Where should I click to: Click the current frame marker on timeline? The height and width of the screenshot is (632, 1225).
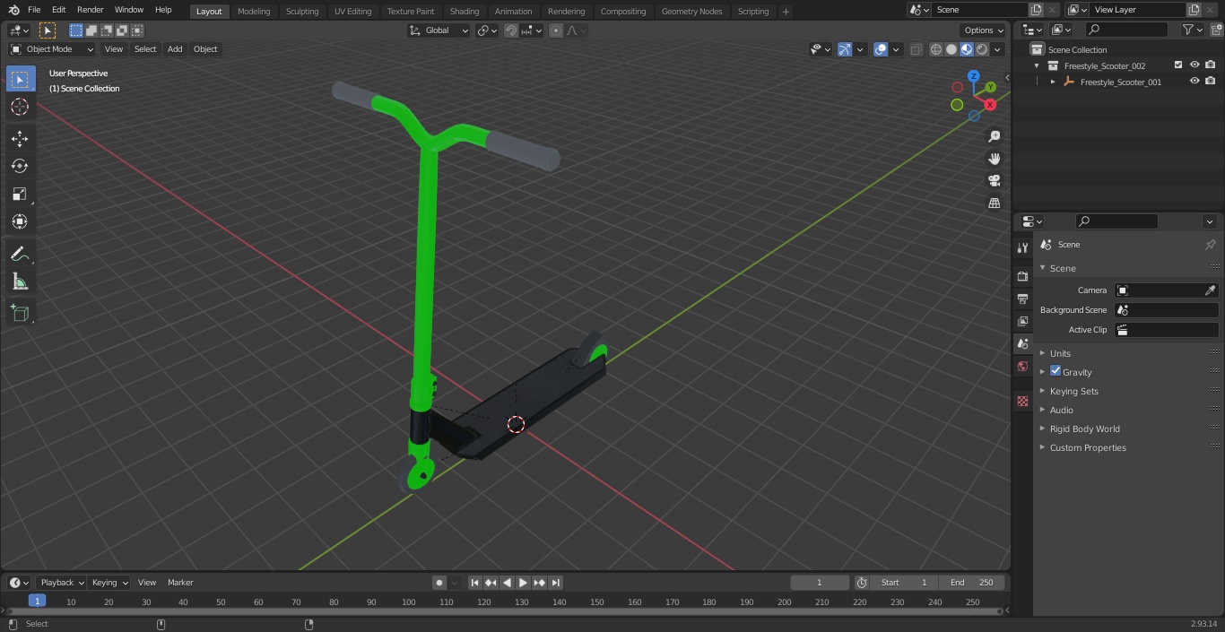37,601
